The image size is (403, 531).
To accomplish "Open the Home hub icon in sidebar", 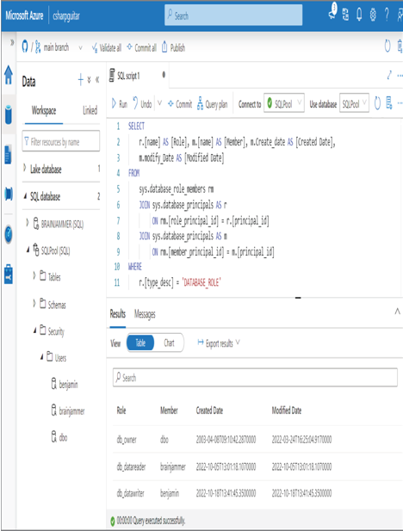I will click(9, 75).
